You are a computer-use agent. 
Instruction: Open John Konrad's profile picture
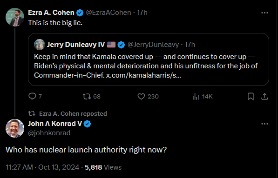point(15,128)
